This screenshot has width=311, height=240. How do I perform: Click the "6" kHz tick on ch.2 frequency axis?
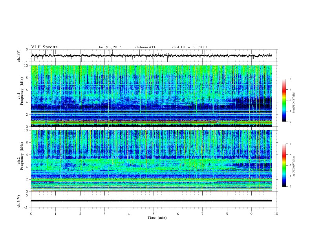pyautogui.click(x=27, y=155)
